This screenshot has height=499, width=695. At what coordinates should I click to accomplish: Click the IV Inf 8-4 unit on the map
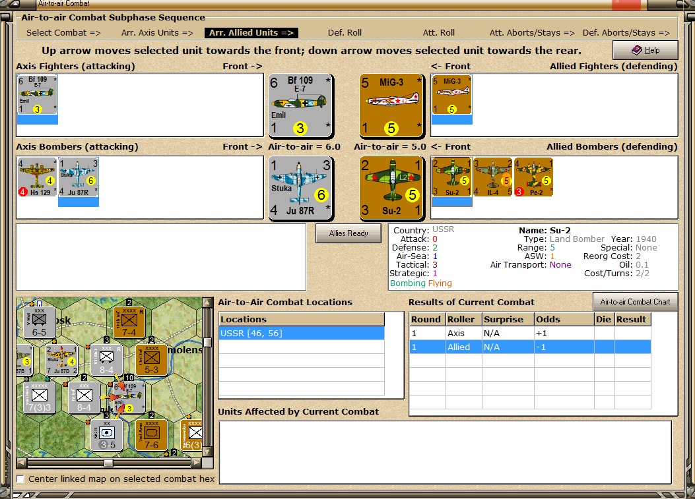click(x=84, y=398)
